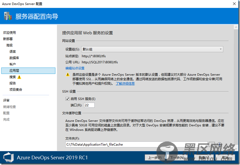
Task: Click the 编辑站点设置 link
Action: click(75, 68)
